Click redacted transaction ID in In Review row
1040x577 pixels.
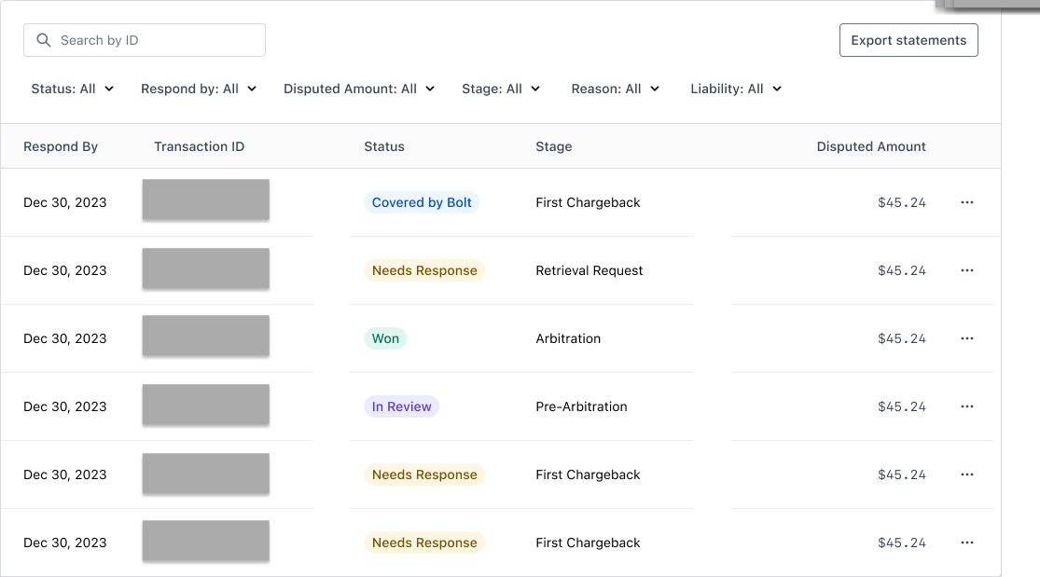point(205,405)
